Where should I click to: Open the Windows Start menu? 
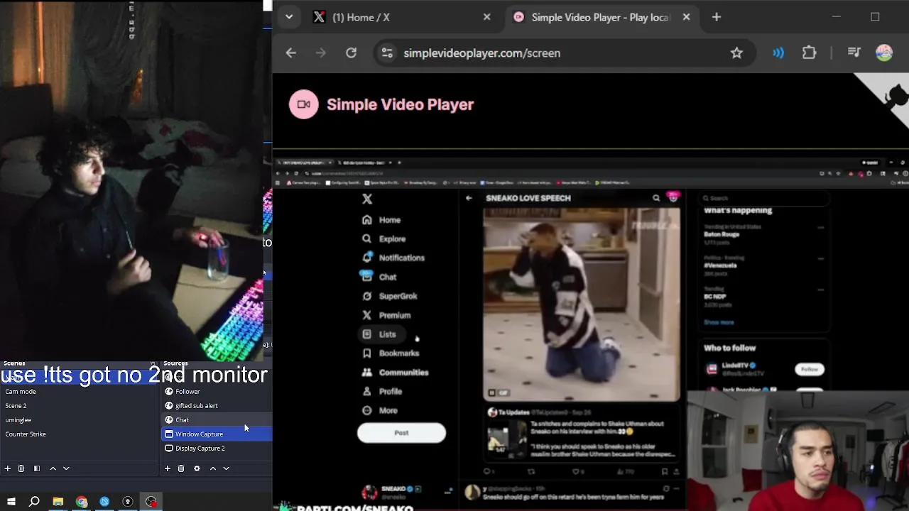pos(11,502)
